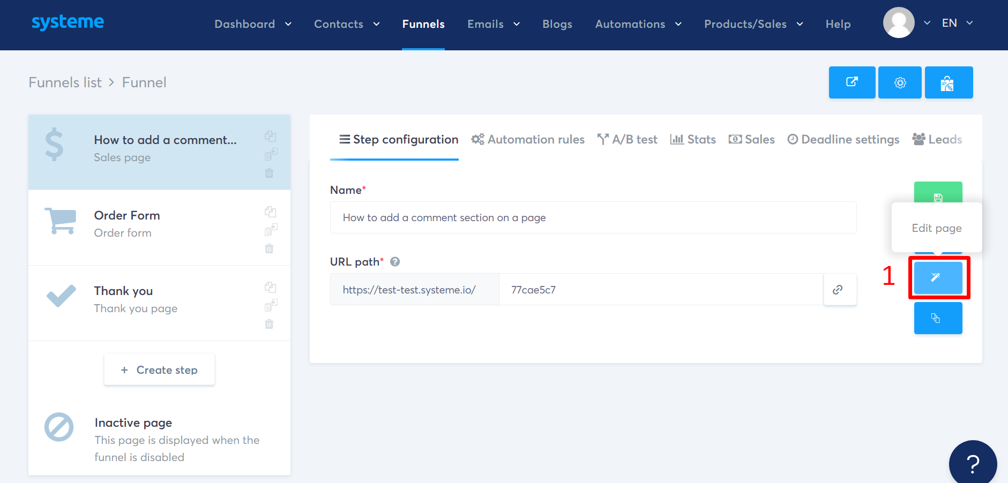Copy the page URL with the link icon
This screenshot has height=483, width=1008.
point(839,290)
